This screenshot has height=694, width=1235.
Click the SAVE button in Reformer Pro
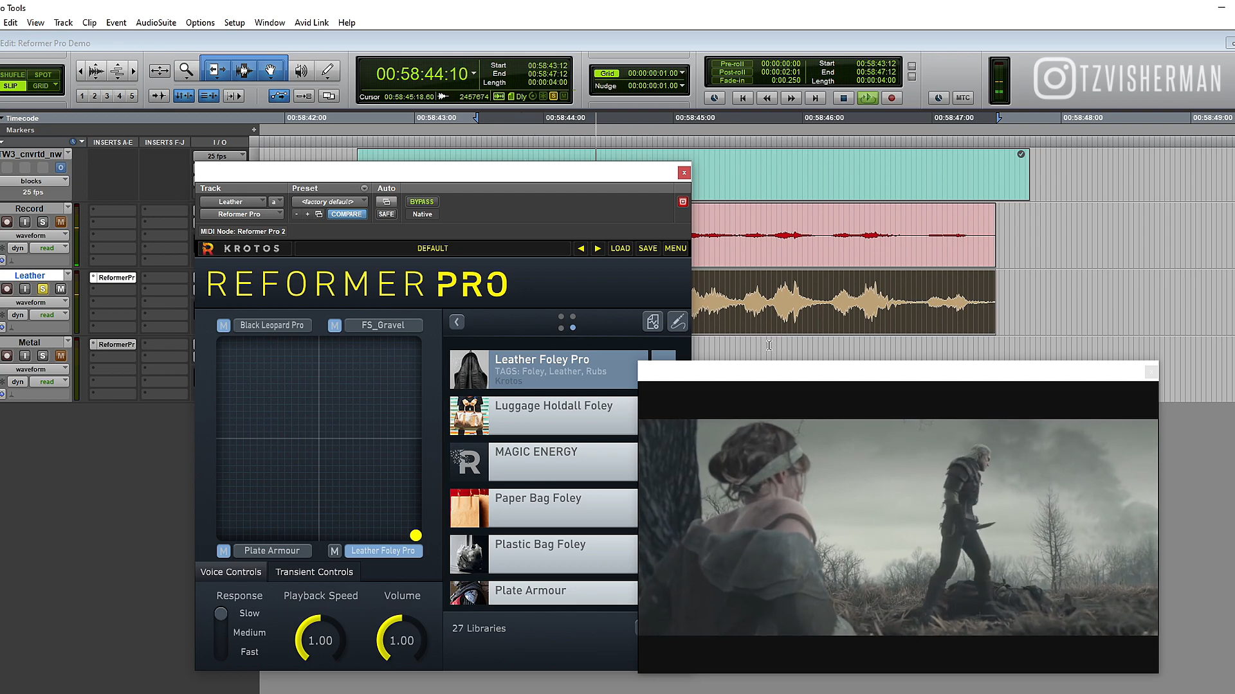(647, 248)
